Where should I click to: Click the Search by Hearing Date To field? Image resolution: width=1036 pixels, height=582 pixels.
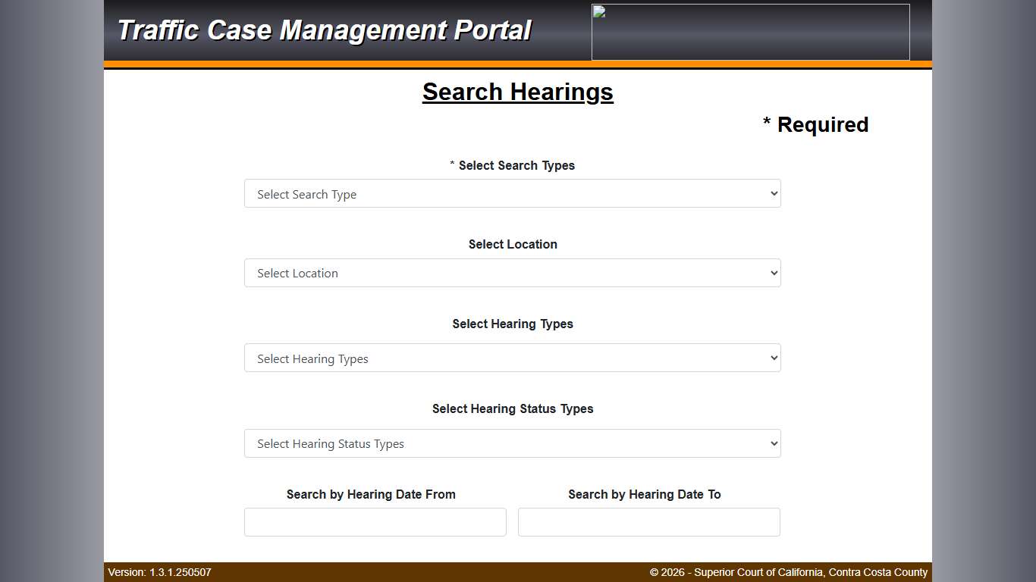[648, 521]
